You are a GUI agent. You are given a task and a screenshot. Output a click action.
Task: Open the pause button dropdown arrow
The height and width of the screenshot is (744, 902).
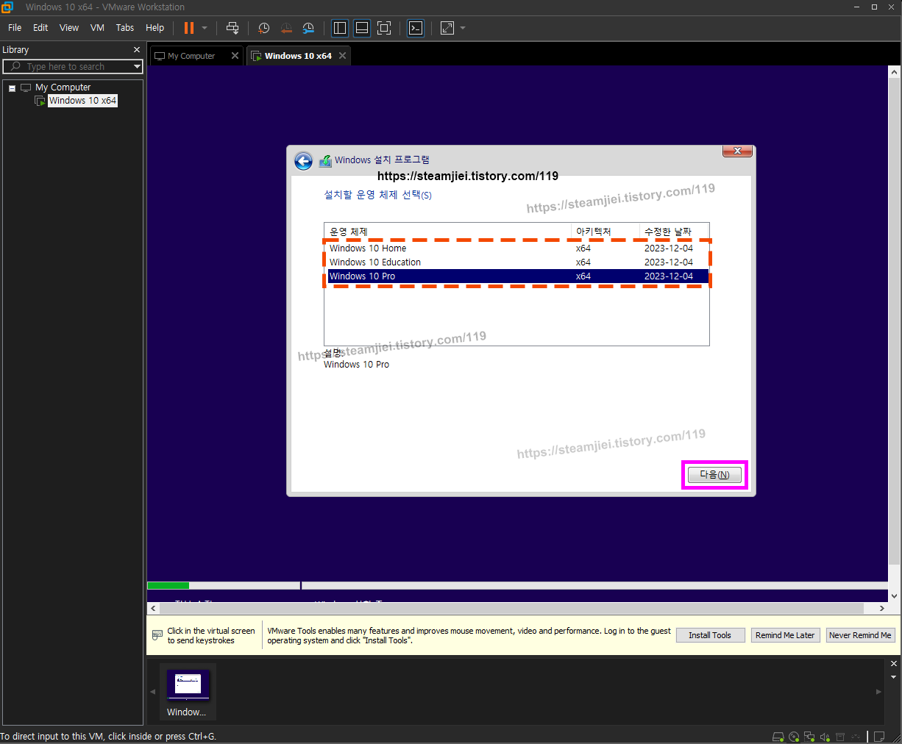click(204, 28)
